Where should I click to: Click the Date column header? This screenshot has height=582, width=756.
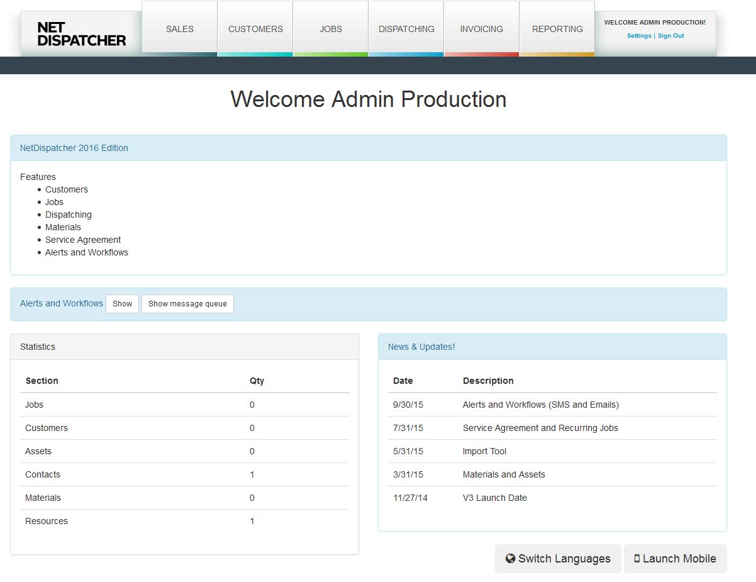(403, 381)
